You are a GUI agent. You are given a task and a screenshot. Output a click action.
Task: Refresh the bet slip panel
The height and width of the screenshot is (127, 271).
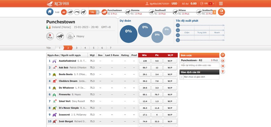pos(223,55)
